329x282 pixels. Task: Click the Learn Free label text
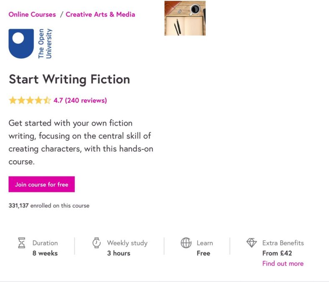(x=204, y=253)
